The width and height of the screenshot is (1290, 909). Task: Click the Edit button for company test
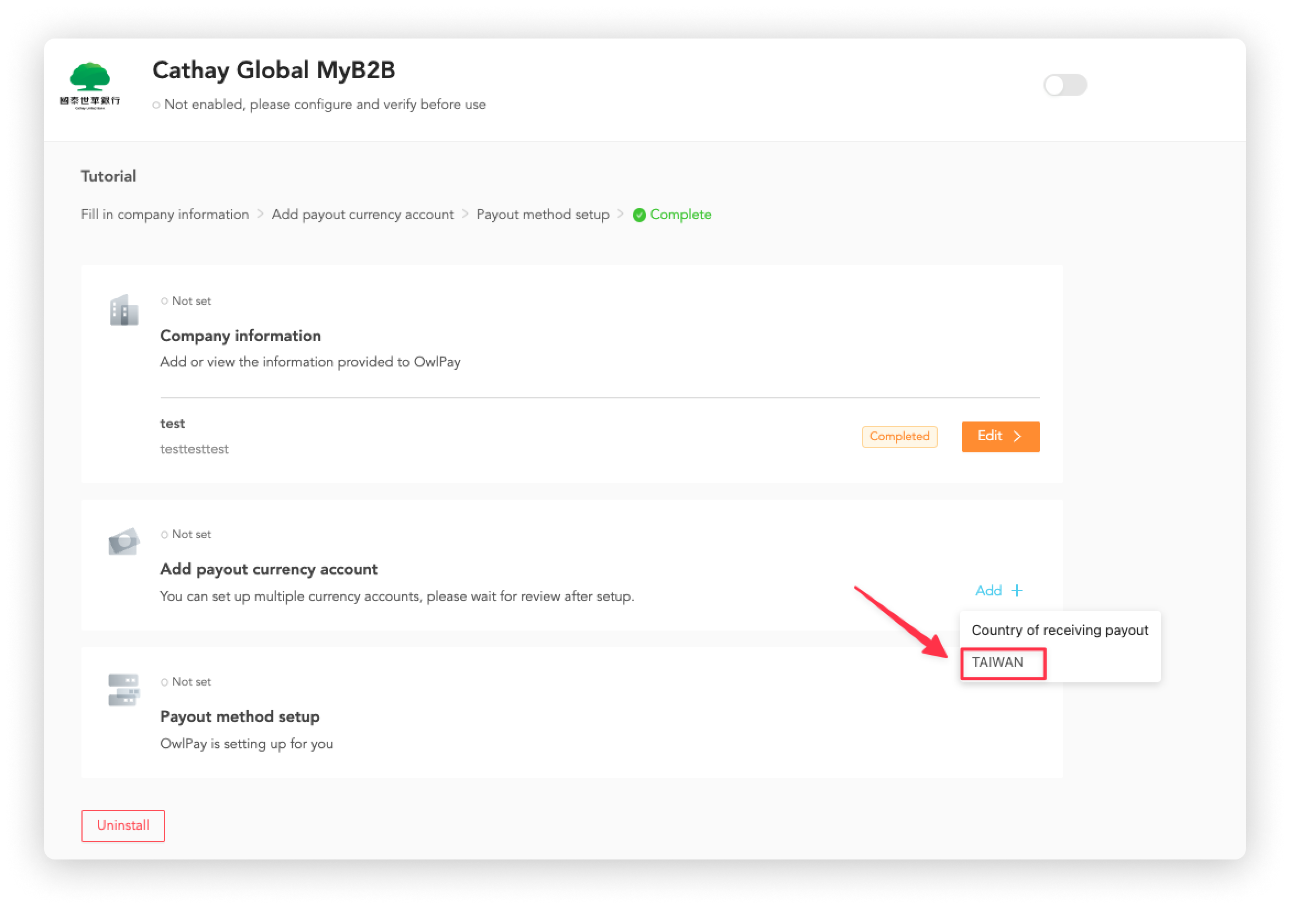pyautogui.click(x=1000, y=436)
